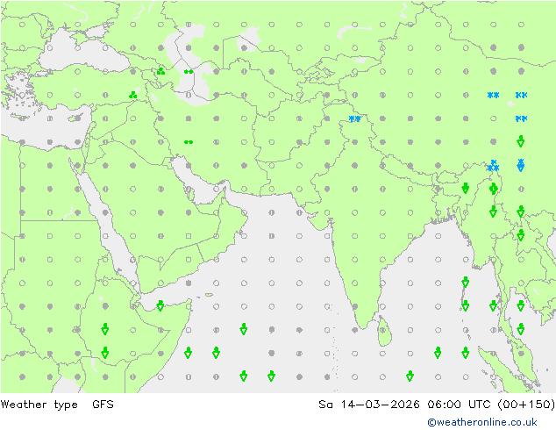Click the green drizzle symbol on the Caspian Sea

click(x=189, y=72)
